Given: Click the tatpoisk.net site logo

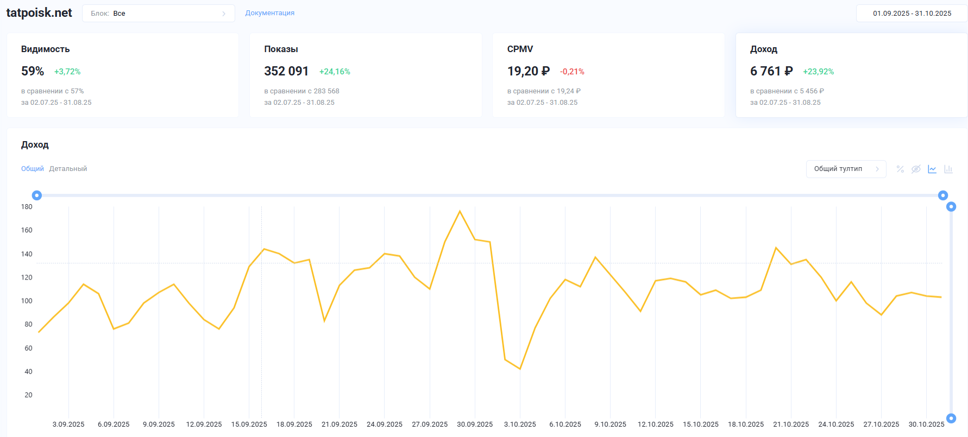Looking at the screenshot, I should coord(39,13).
